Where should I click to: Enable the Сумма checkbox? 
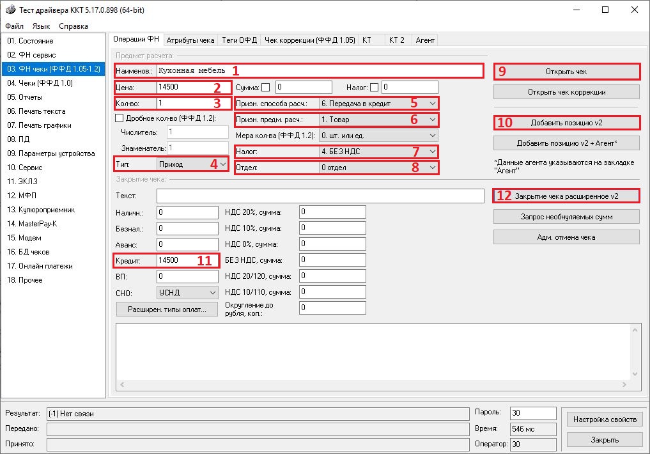tap(265, 87)
